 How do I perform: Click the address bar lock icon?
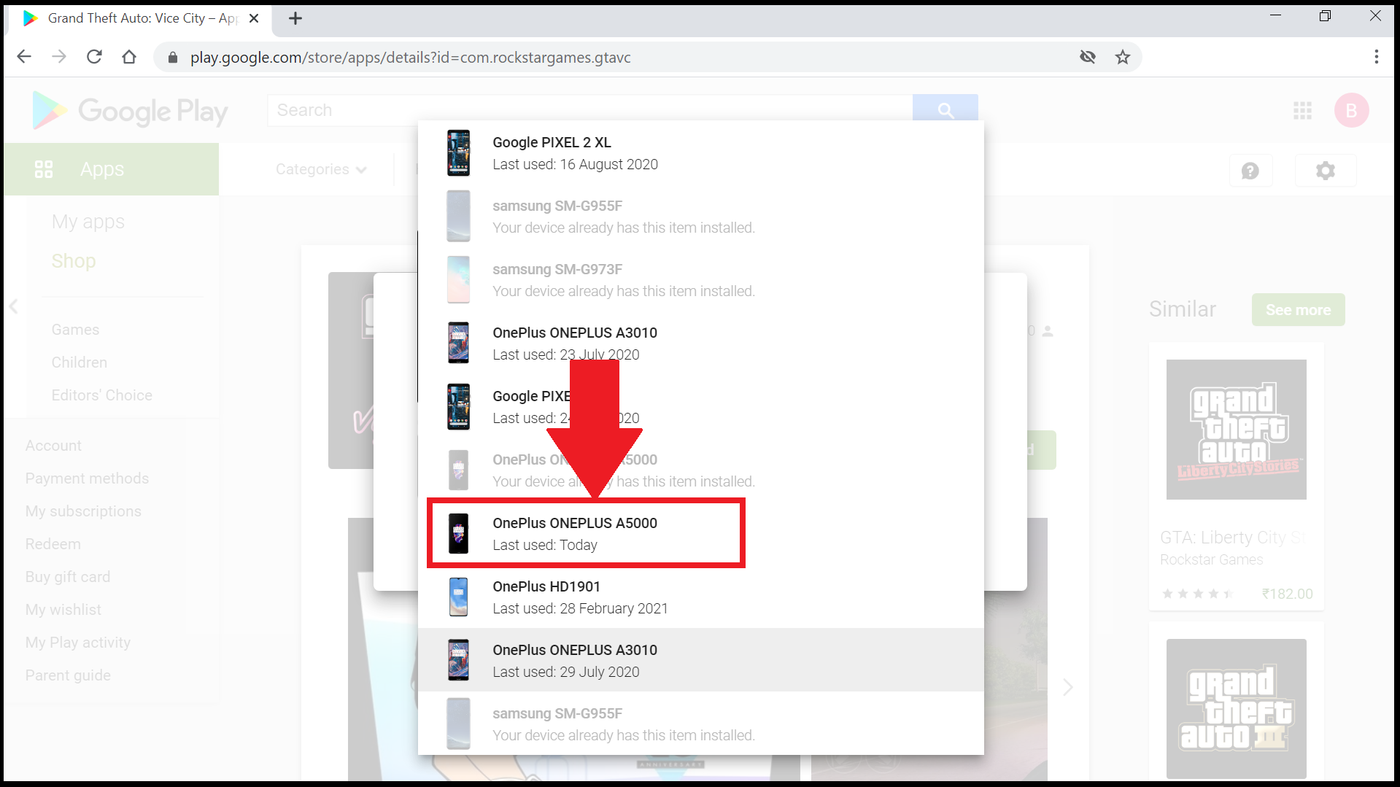tap(173, 58)
